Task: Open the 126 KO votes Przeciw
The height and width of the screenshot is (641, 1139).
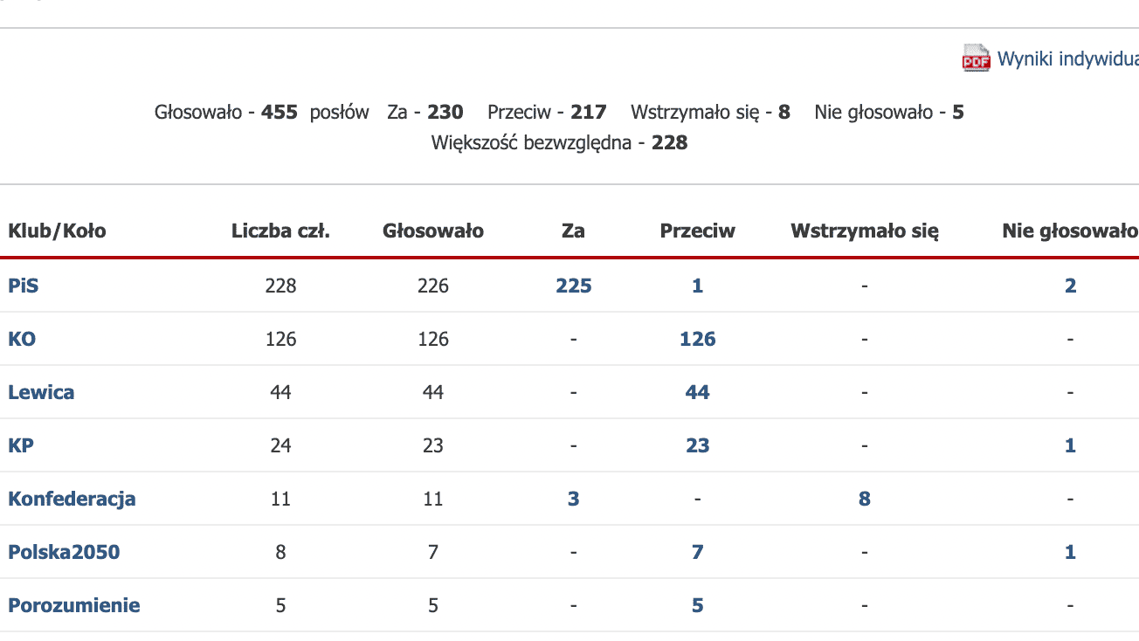Action: (x=697, y=339)
